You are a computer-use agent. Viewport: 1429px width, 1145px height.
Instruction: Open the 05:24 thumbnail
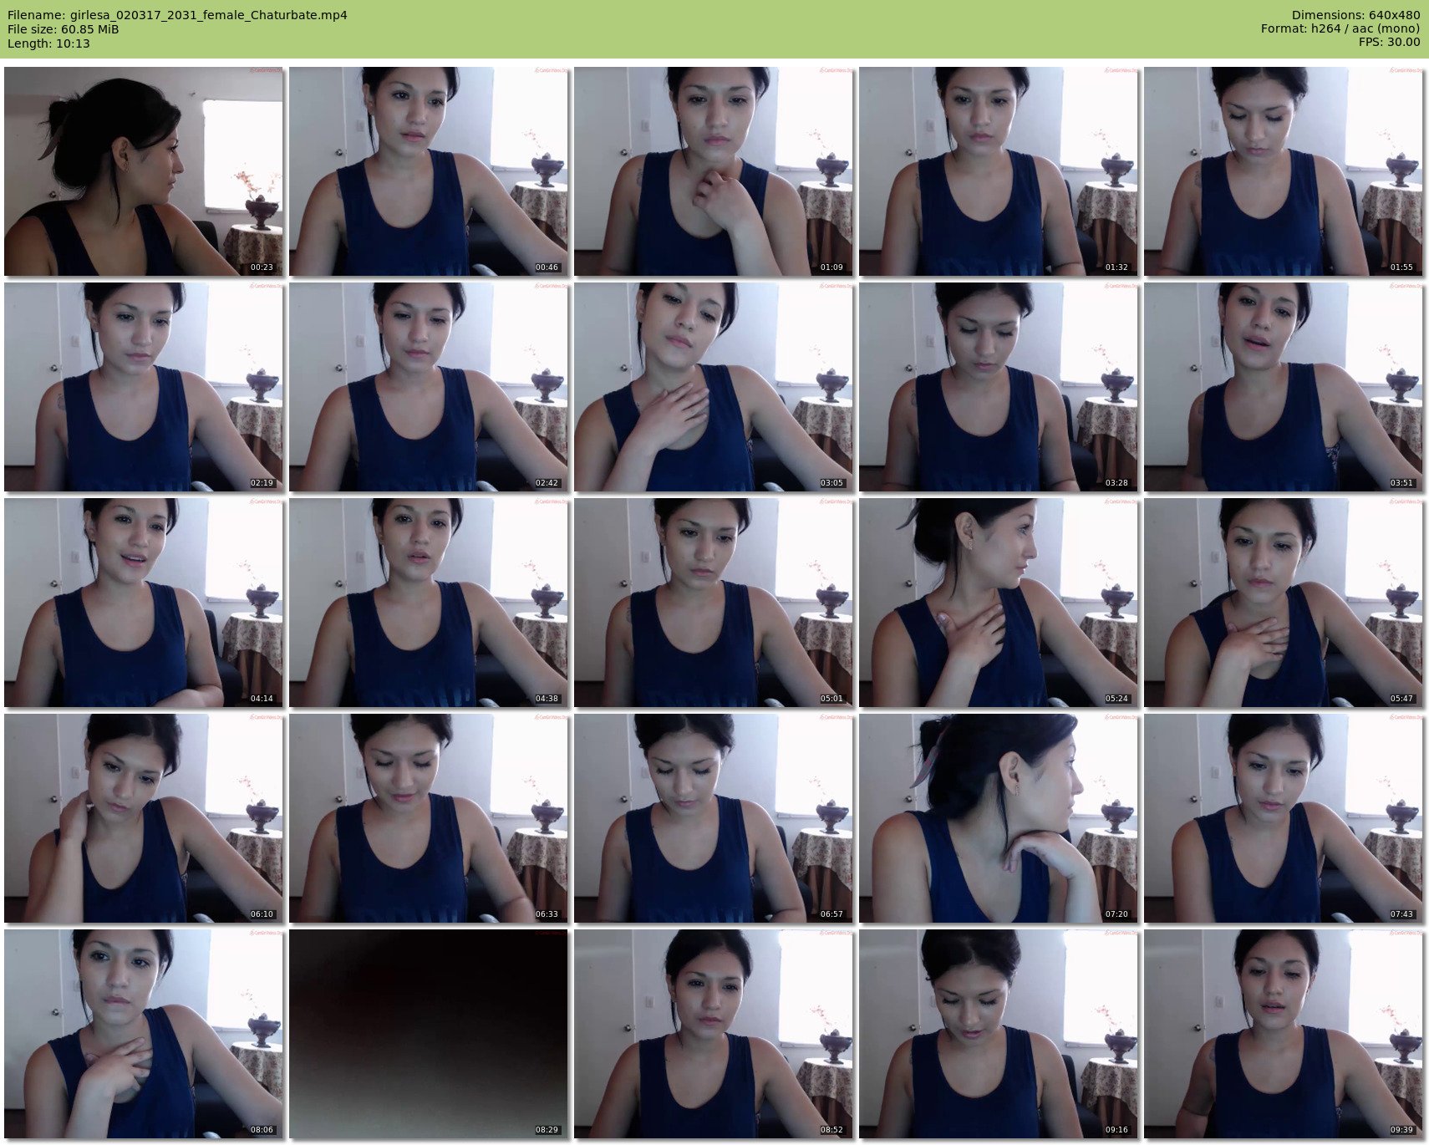click(x=999, y=603)
